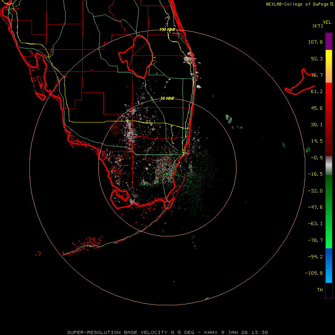This screenshot has width=335, height=335.
Task: Select the 61.2 scale value
Action: click(317, 92)
